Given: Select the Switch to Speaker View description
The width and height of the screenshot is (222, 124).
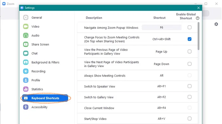Looking at the screenshot, I should [100, 86].
